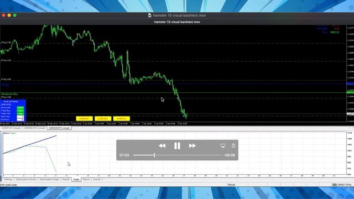Switch to the EURUSD,M15 (visual) middle chart tab
354x199 pixels.
(x=34, y=128)
